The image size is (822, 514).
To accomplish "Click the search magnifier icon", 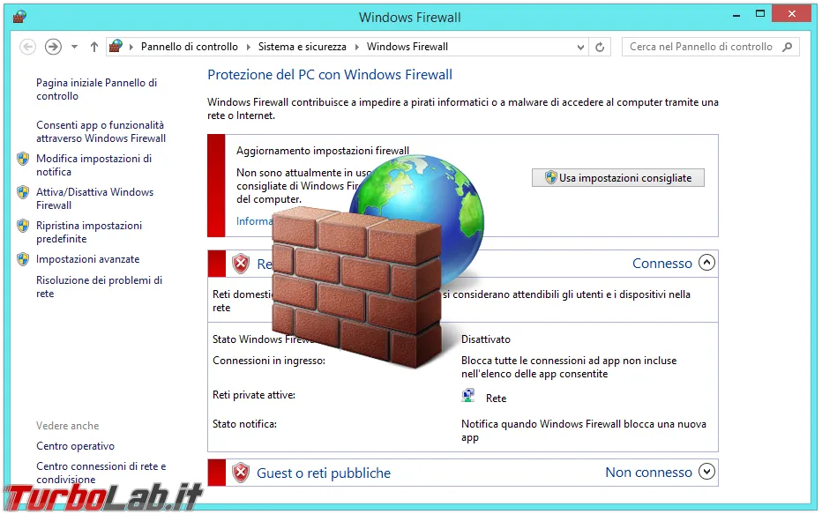I will tap(787, 47).
